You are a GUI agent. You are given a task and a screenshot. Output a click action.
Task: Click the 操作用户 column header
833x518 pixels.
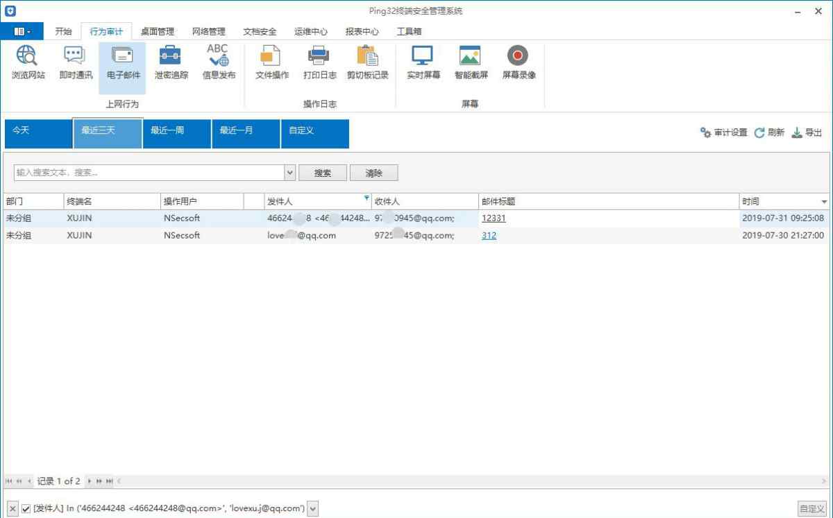pyautogui.click(x=202, y=202)
